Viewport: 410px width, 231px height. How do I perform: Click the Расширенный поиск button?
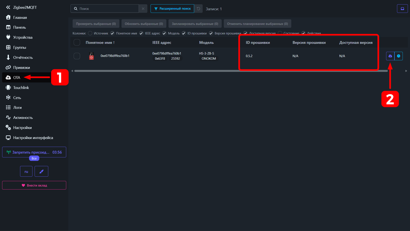pyautogui.click(x=172, y=9)
